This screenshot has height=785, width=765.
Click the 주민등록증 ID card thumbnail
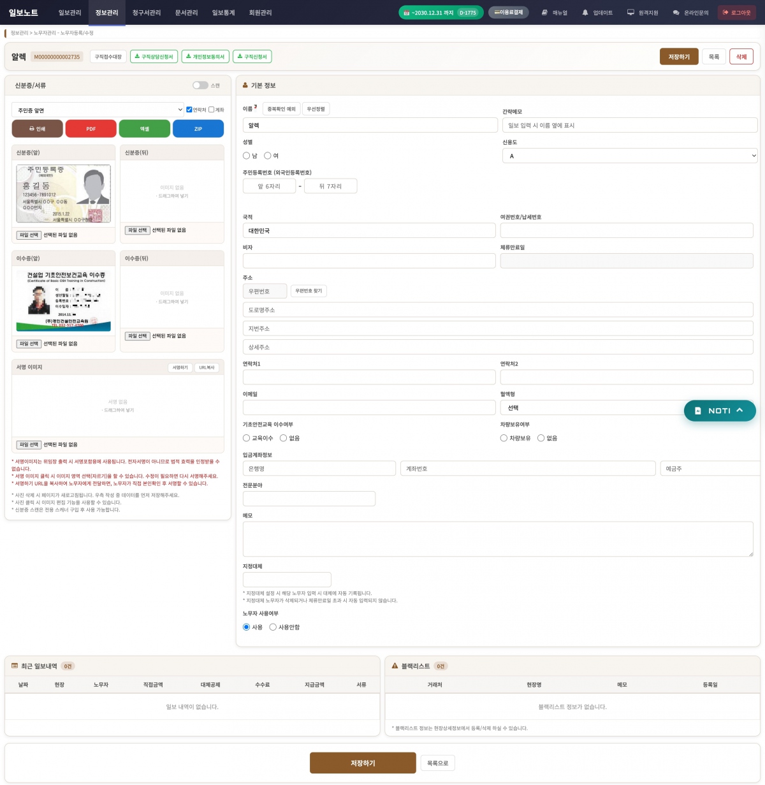pos(63,193)
